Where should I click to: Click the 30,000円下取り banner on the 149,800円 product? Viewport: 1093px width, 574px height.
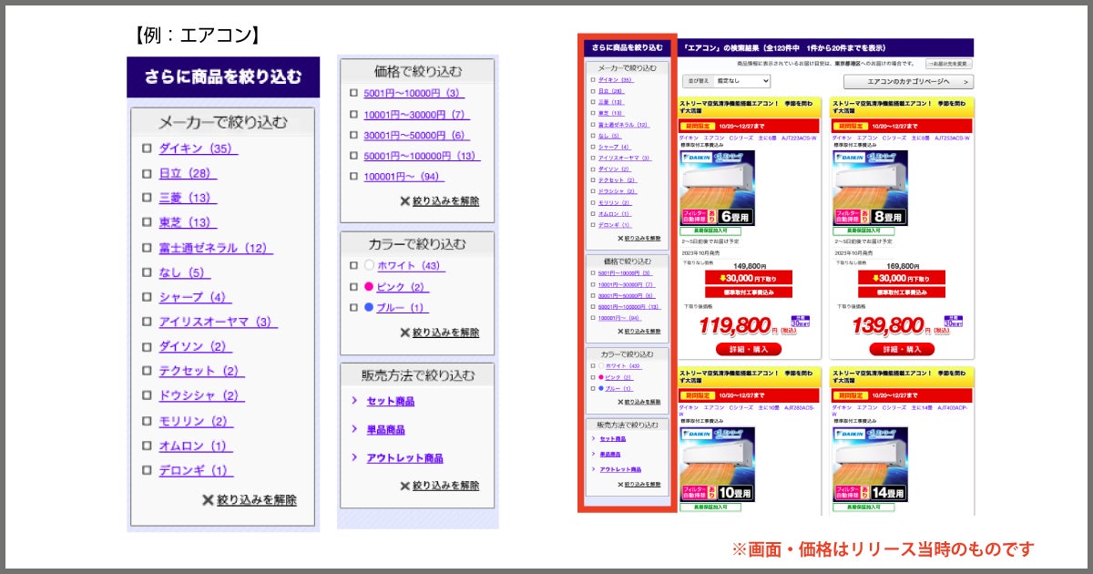[x=749, y=278]
